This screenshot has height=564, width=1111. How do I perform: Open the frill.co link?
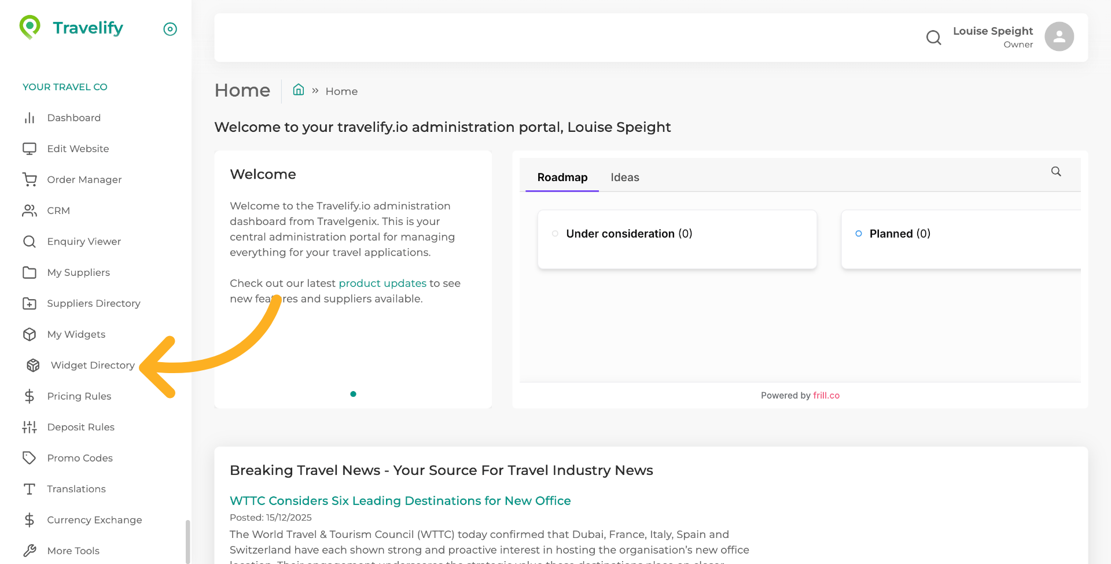(826, 396)
